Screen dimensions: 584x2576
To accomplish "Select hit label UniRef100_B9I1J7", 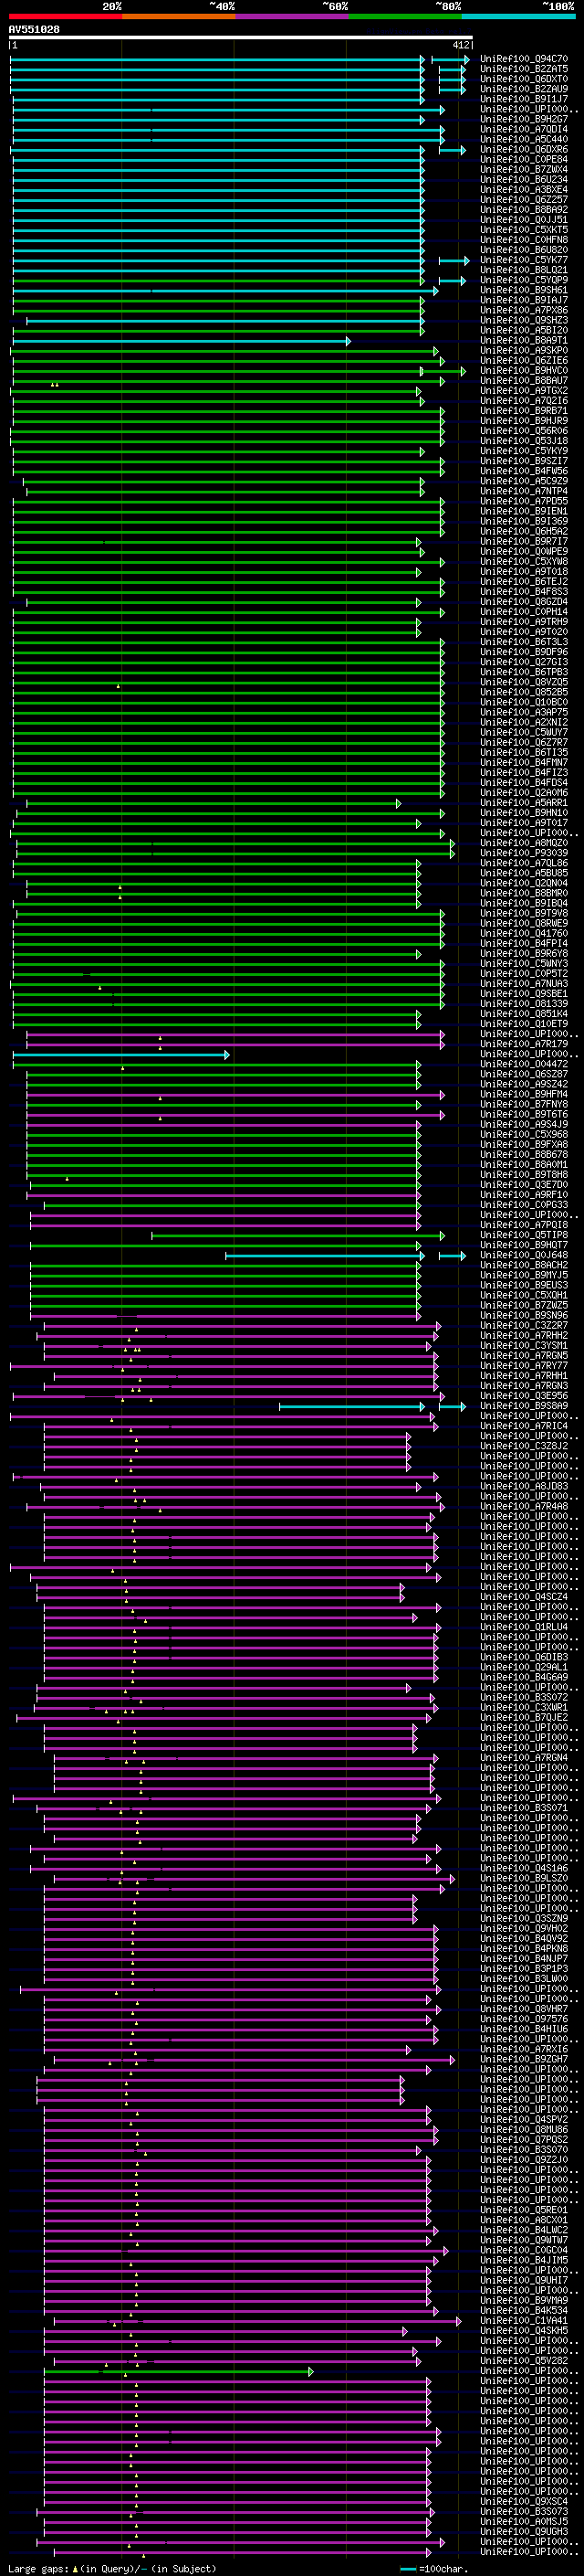I will click(x=524, y=99).
